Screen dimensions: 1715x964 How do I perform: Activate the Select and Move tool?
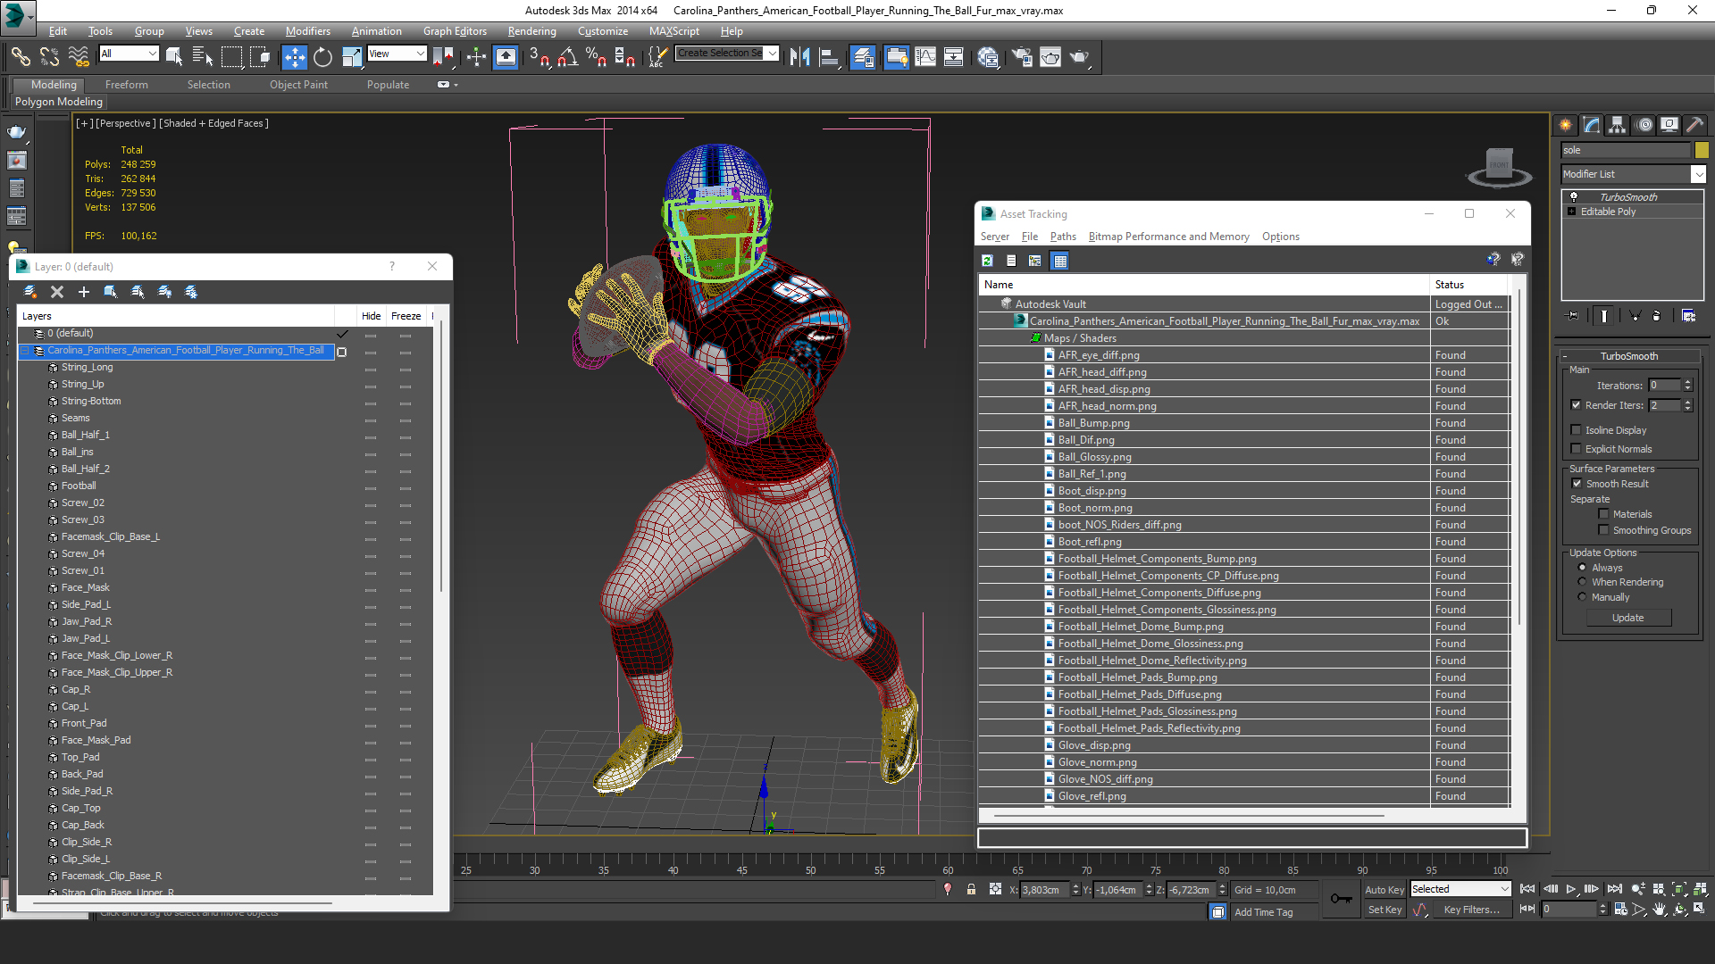[x=294, y=57]
